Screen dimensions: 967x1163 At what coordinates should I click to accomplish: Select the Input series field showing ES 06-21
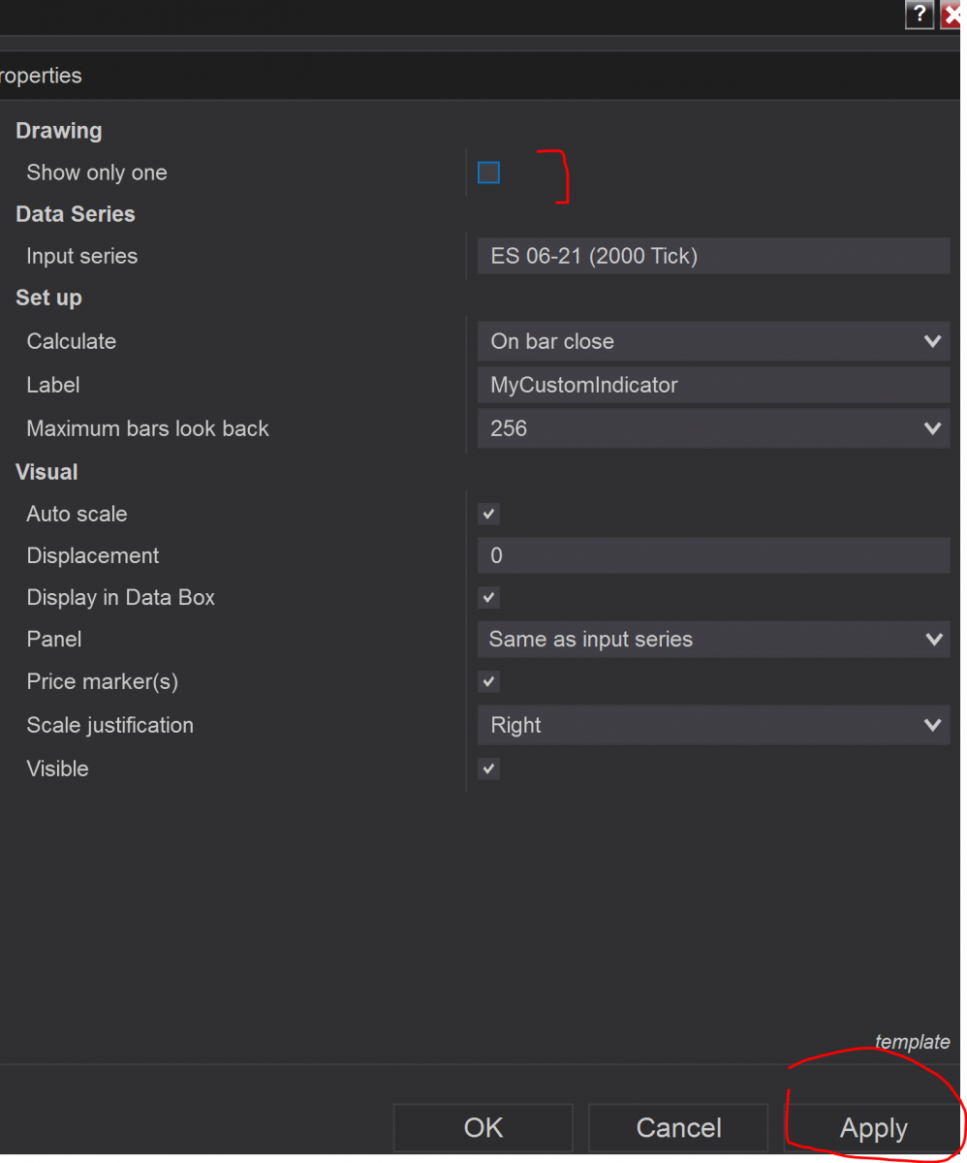tap(713, 255)
